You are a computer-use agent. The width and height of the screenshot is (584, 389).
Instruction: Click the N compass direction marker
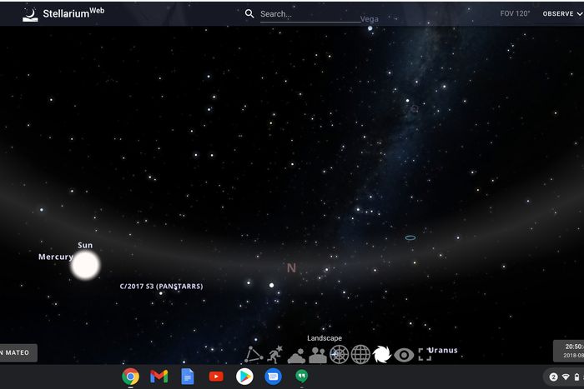[x=291, y=267]
